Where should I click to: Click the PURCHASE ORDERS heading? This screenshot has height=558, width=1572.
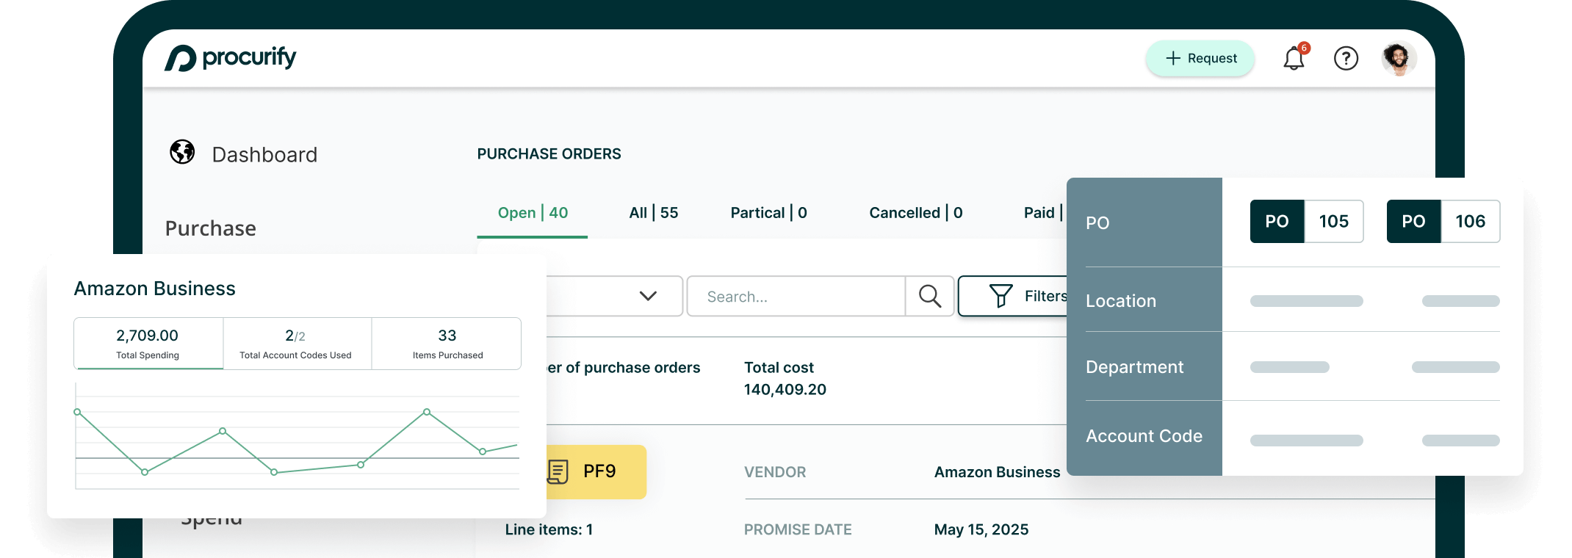549,154
